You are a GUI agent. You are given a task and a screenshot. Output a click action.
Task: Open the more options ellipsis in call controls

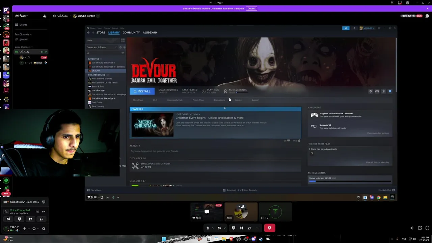[258, 228]
